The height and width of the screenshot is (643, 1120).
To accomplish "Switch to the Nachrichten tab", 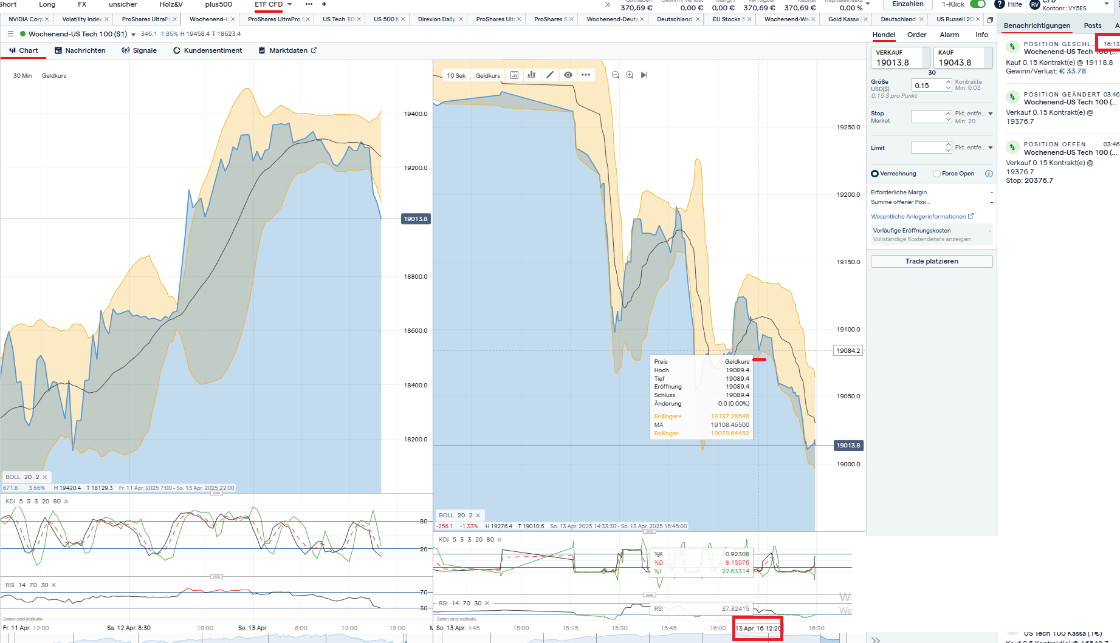I will click(80, 50).
